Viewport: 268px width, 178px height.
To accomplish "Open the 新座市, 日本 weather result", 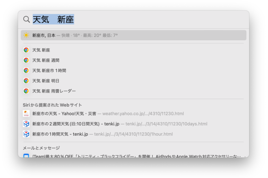I will click(133, 35).
